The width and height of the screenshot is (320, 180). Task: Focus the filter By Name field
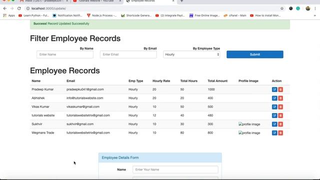click(65, 54)
